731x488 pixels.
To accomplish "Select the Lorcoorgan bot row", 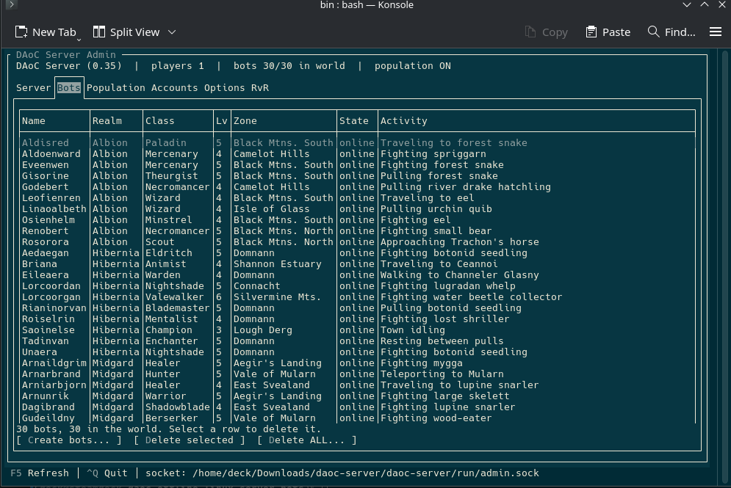I will pyautogui.click(x=358, y=297).
